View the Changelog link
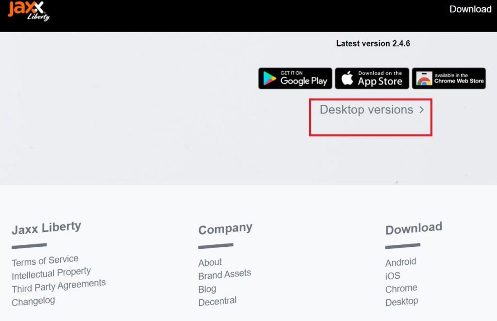 coord(33,301)
